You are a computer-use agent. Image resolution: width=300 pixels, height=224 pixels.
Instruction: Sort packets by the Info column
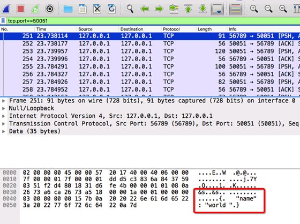click(x=264, y=29)
